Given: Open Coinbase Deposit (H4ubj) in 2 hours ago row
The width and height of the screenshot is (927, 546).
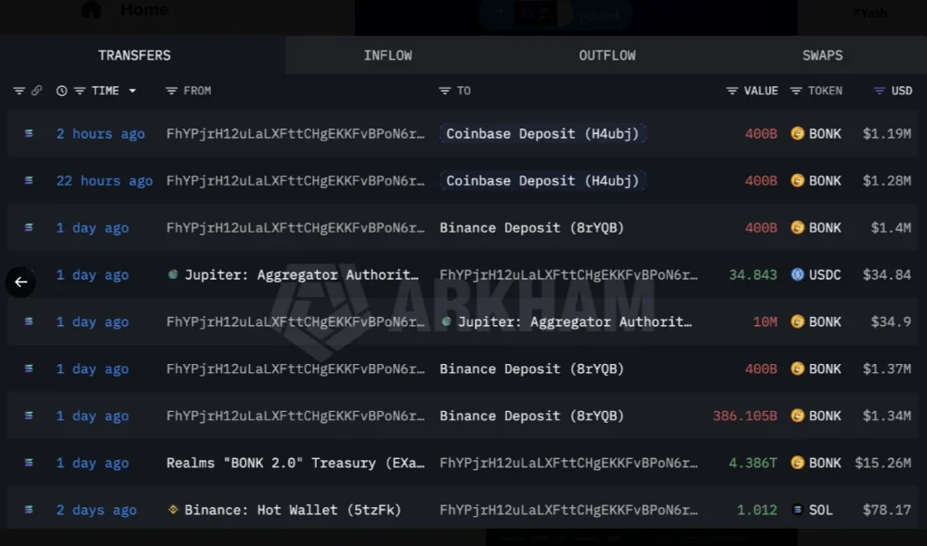Looking at the screenshot, I should click(543, 134).
